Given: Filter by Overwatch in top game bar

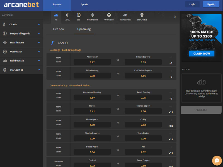Looking at the screenshot, I should (x=109, y=17).
